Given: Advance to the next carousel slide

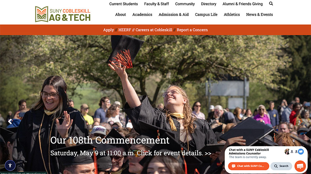Looking at the screenshot, I should 301,121.
